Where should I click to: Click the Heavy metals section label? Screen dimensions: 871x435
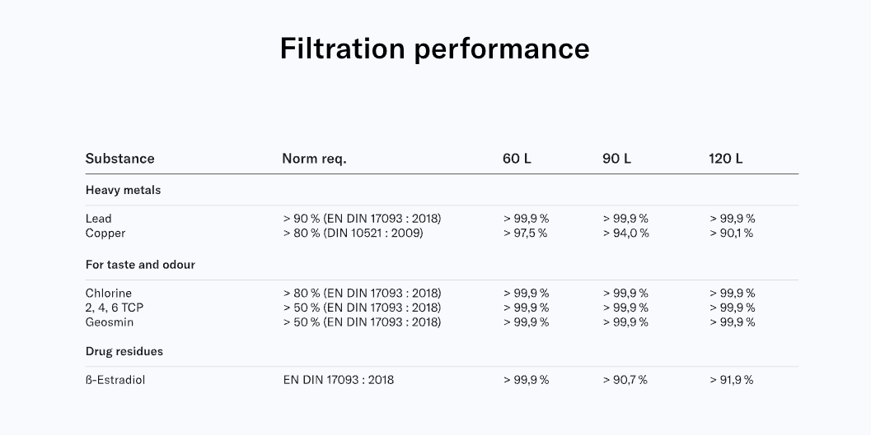click(x=124, y=190)
